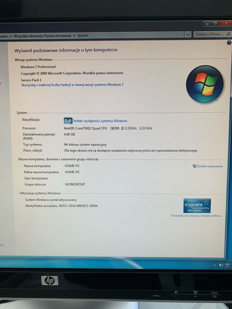Click the shield icon beside Zmień ustawienia
Viewport: 232px width, 309px height.
[194, 166]
